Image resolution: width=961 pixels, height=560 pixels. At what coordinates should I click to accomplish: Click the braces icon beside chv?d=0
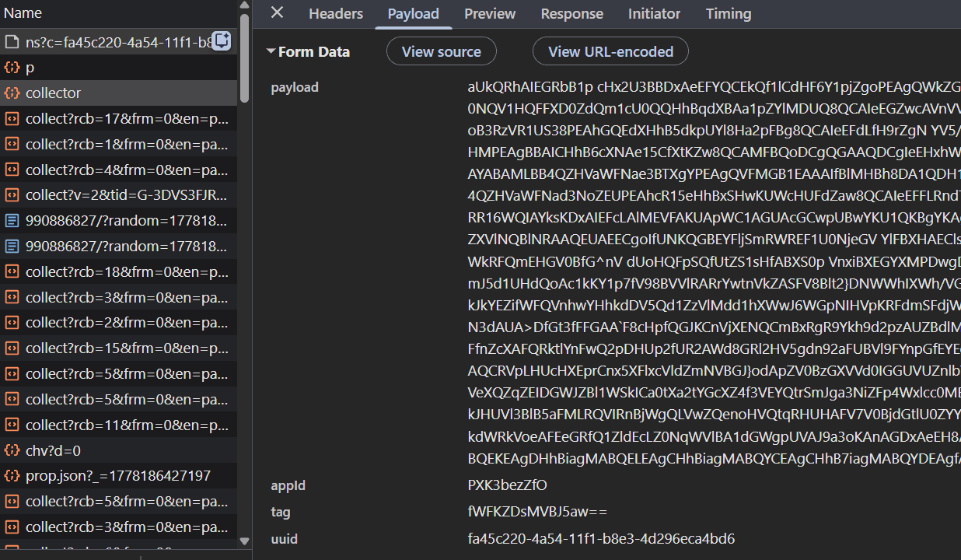click(12, 450)
